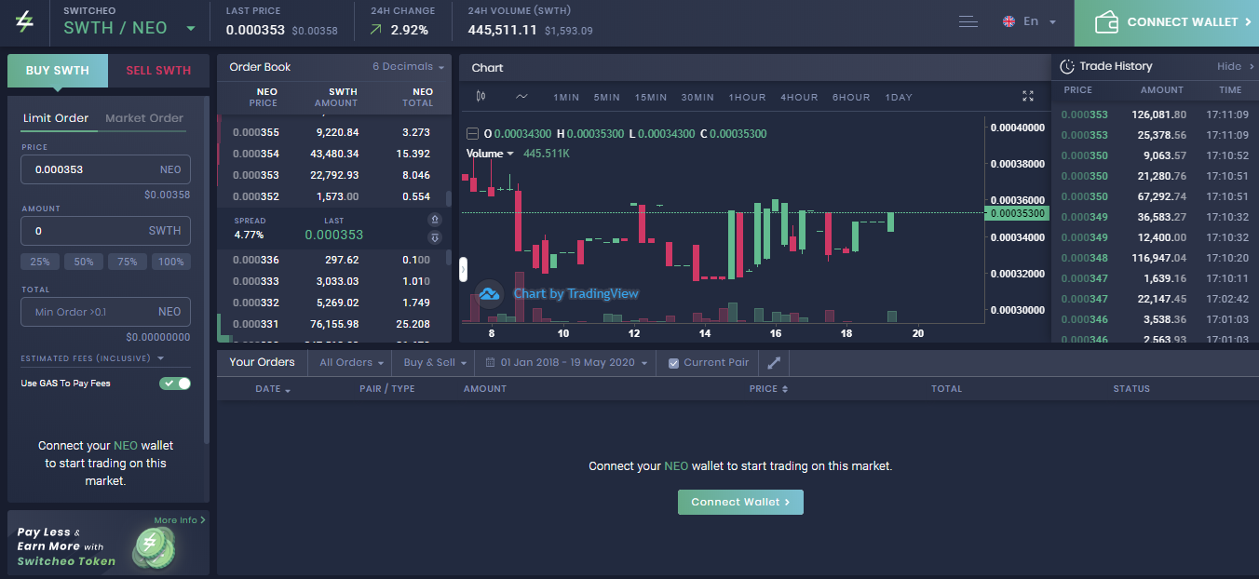Switch to SELL SWTH tab
This screenshot has height=579, width=1259.
point(158,71)
